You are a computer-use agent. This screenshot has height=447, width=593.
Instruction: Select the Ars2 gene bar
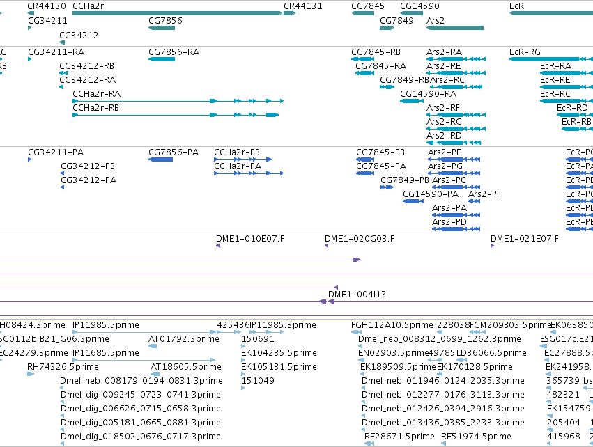[455, 28]
